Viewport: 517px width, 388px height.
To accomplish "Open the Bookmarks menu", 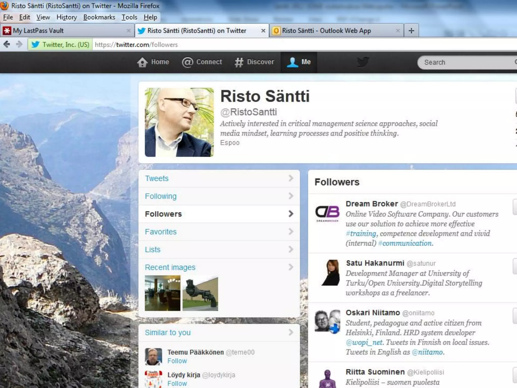I will point(99,17).
